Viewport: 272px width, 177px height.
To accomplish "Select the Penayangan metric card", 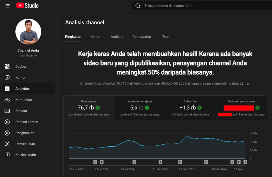I will pos(89,108).
